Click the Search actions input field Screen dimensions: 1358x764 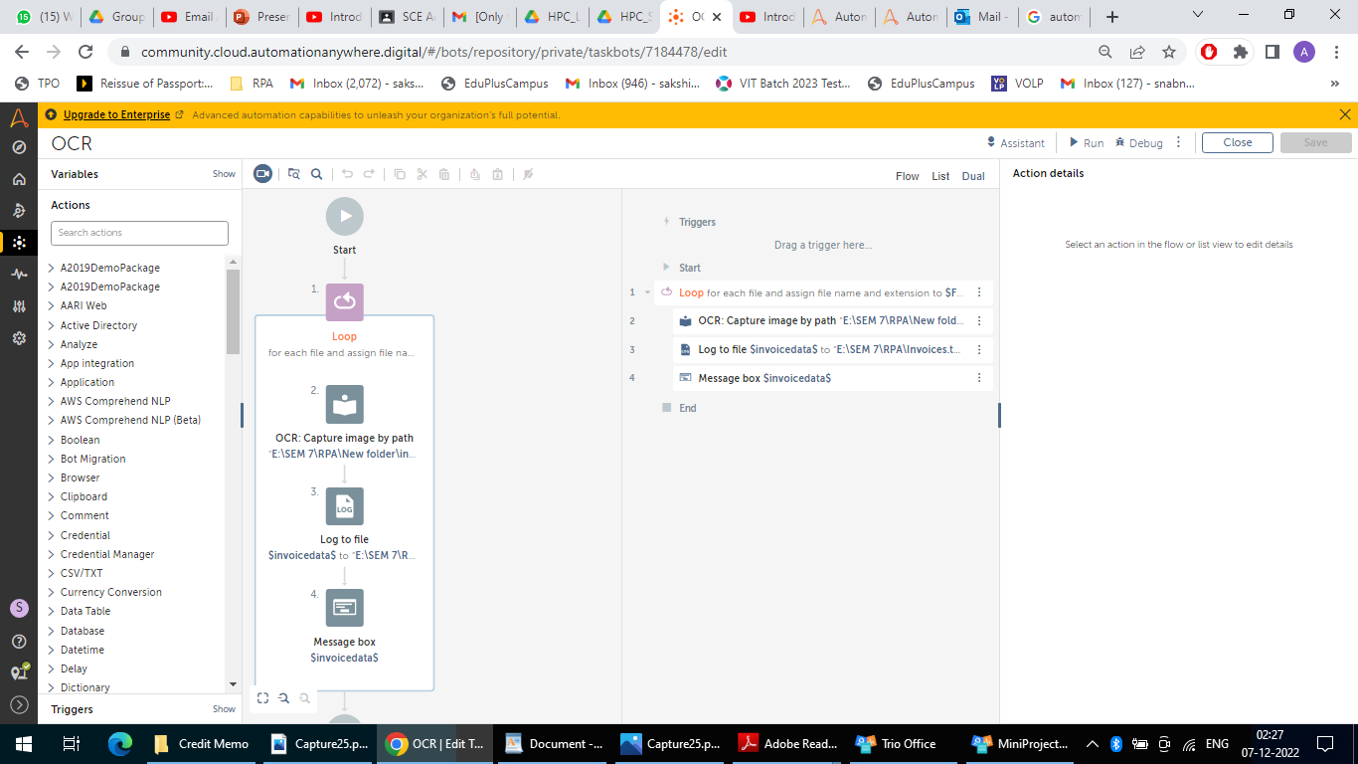(x=139, y=233)
